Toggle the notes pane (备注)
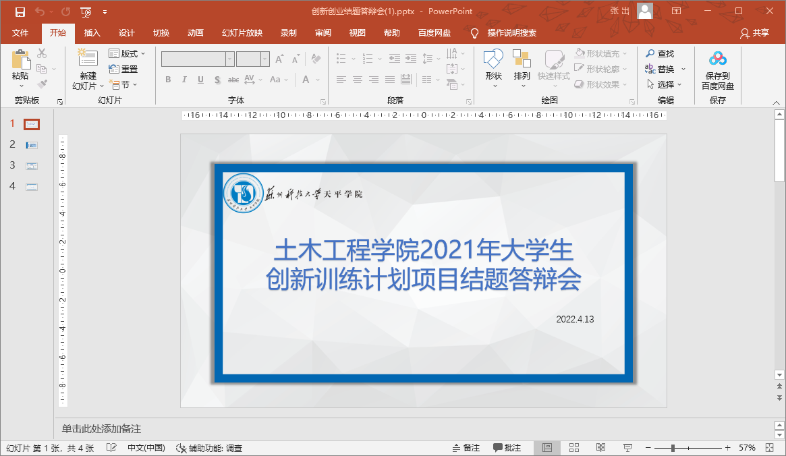Viewport: 786px width, 456px height. (x=466, y=448)
